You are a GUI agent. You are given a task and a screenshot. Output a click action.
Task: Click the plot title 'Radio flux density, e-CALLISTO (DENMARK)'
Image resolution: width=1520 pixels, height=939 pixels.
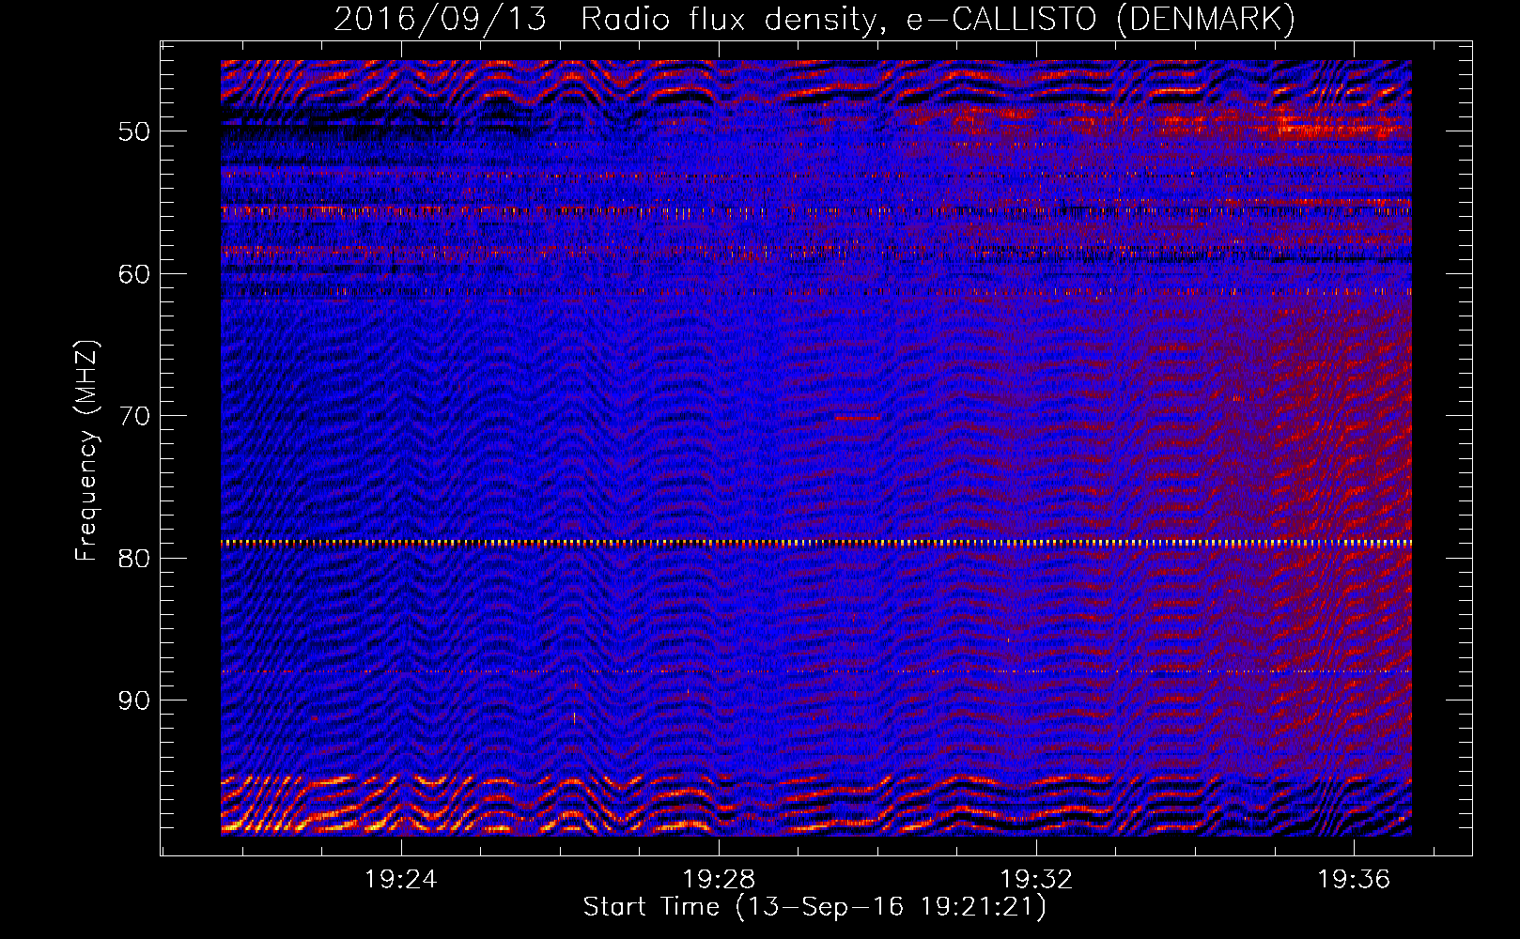point(938,19)
